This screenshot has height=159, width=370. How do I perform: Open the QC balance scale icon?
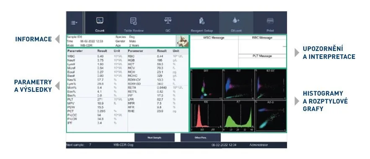(x=168, y=20)
